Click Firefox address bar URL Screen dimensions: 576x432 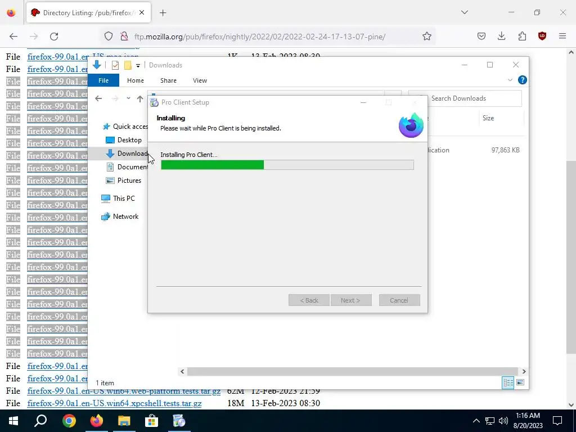click(260, 37)
